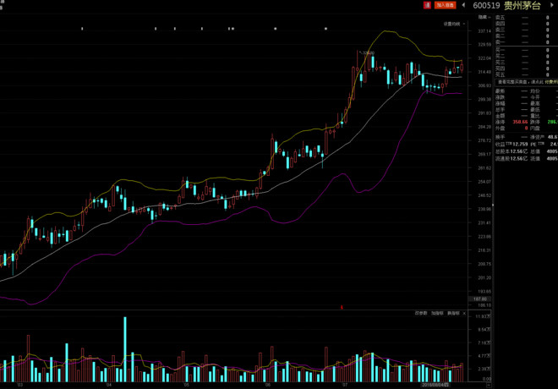
Task: Click 改参数 in the volume panel
Action: (421, 313)
